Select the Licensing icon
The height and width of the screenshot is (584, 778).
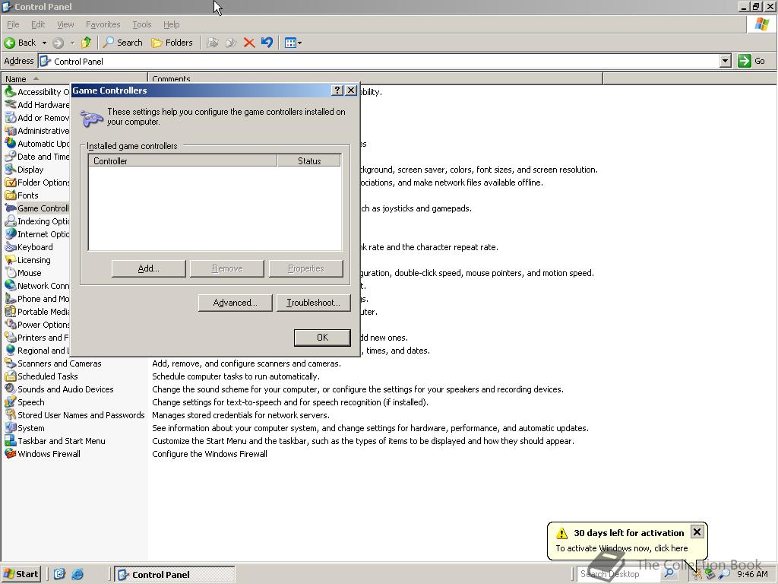pyautogui.click(x=10, y=260)
